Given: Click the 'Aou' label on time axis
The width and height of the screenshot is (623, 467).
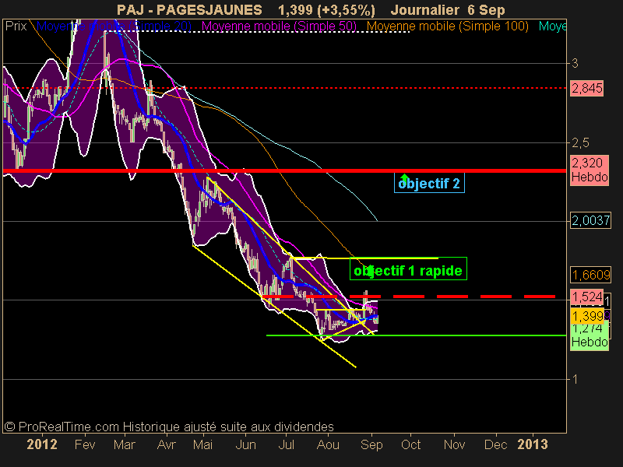Looking at the screenshot, I should point(328,444).
